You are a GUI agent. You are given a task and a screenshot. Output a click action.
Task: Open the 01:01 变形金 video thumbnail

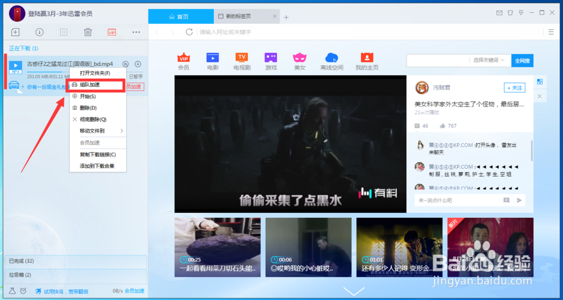399,247
